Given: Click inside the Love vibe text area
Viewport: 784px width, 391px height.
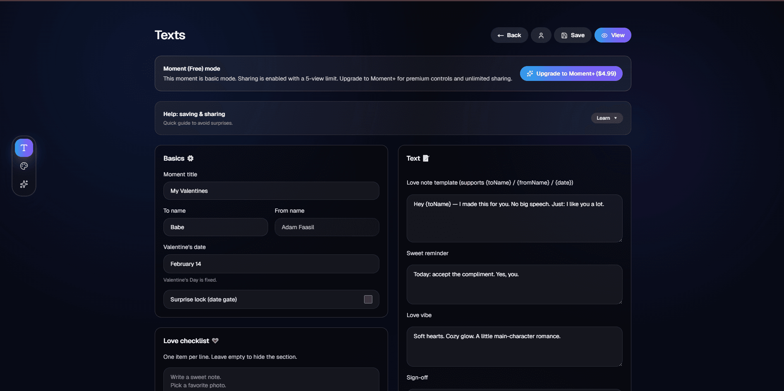Looking at the screenshot, I should point(514,346).
